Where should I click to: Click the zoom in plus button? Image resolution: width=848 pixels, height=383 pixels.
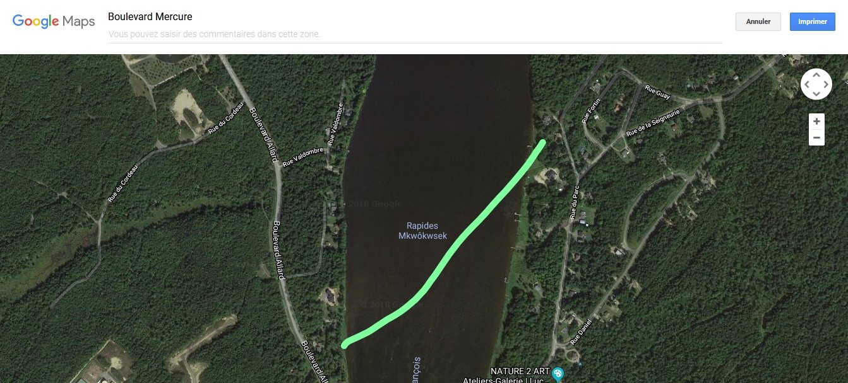coord(816,122)
